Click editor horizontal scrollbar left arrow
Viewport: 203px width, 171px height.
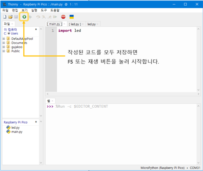(48, 94)
